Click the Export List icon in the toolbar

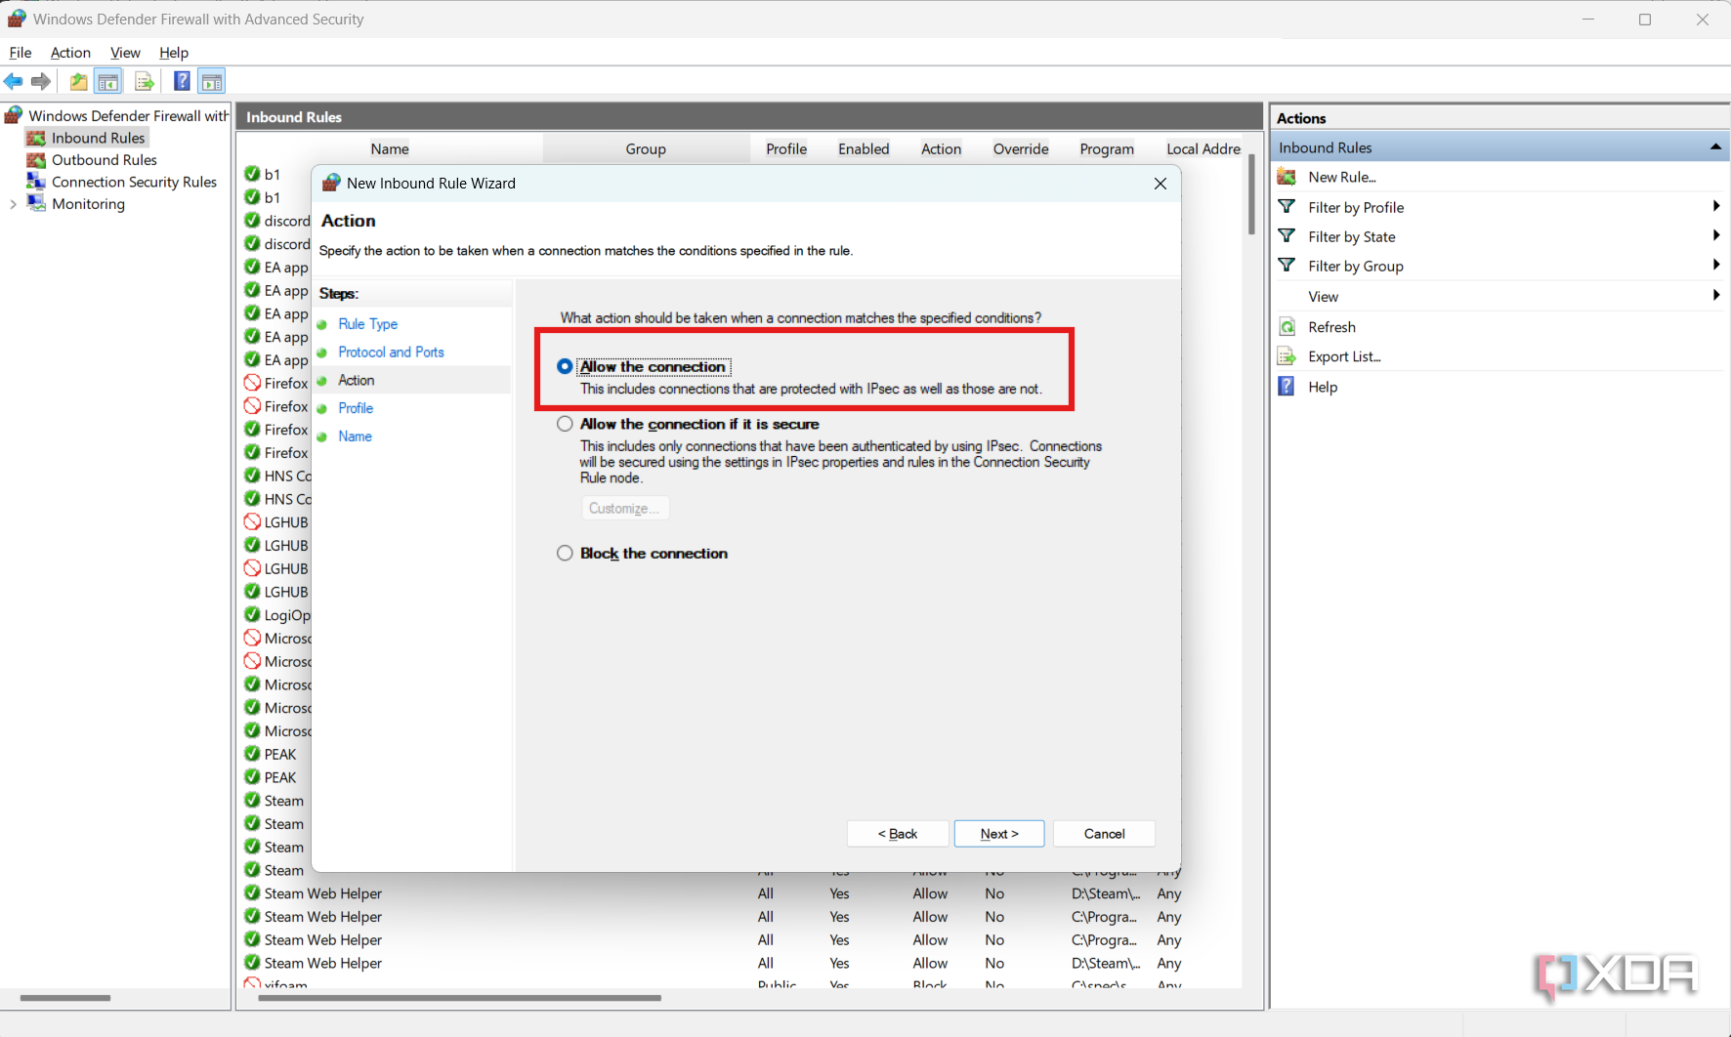(145, 81)
